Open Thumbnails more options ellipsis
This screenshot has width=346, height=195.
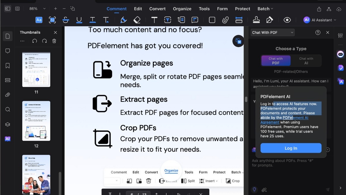coord(22,41)
